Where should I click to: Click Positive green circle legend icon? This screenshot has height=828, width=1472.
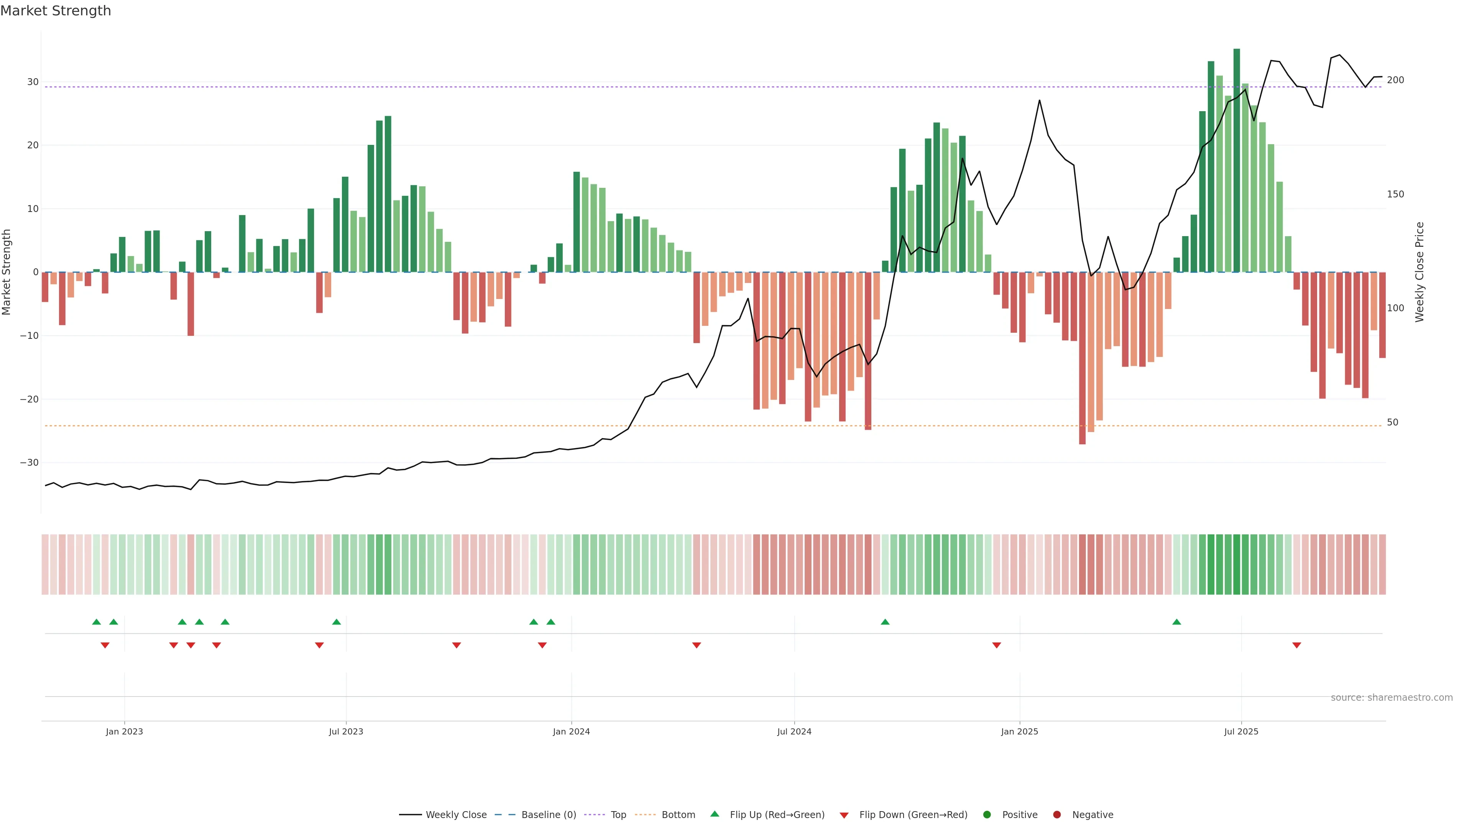pos(987,815)
